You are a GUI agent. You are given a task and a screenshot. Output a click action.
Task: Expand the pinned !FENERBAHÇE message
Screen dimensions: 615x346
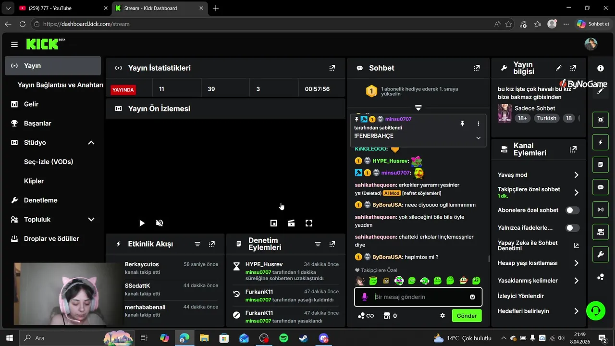click(478, 138)
